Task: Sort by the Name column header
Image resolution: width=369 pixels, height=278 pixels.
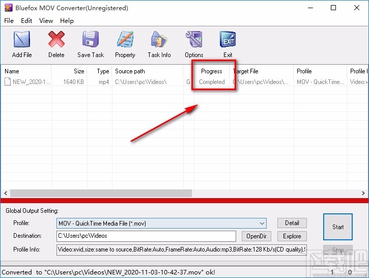Action: pyautogui.click(x=26, y=71)
